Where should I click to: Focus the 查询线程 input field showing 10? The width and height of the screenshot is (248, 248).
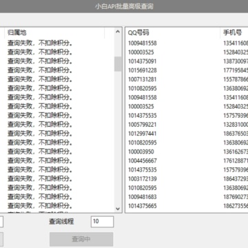[102, 221]
